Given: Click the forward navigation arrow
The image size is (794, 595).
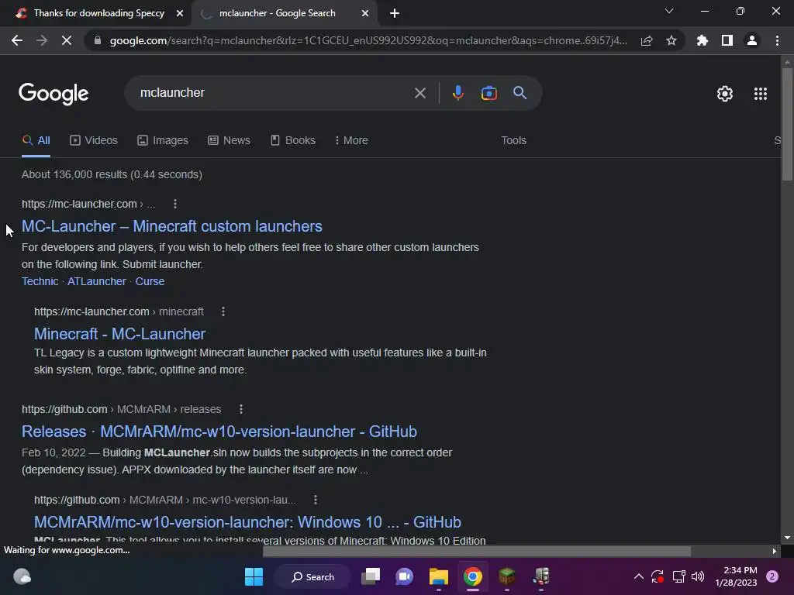Looking at the screenshot, I should (x=42, y=40).
